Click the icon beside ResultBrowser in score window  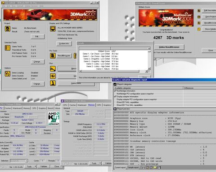[x=199, y=23]
